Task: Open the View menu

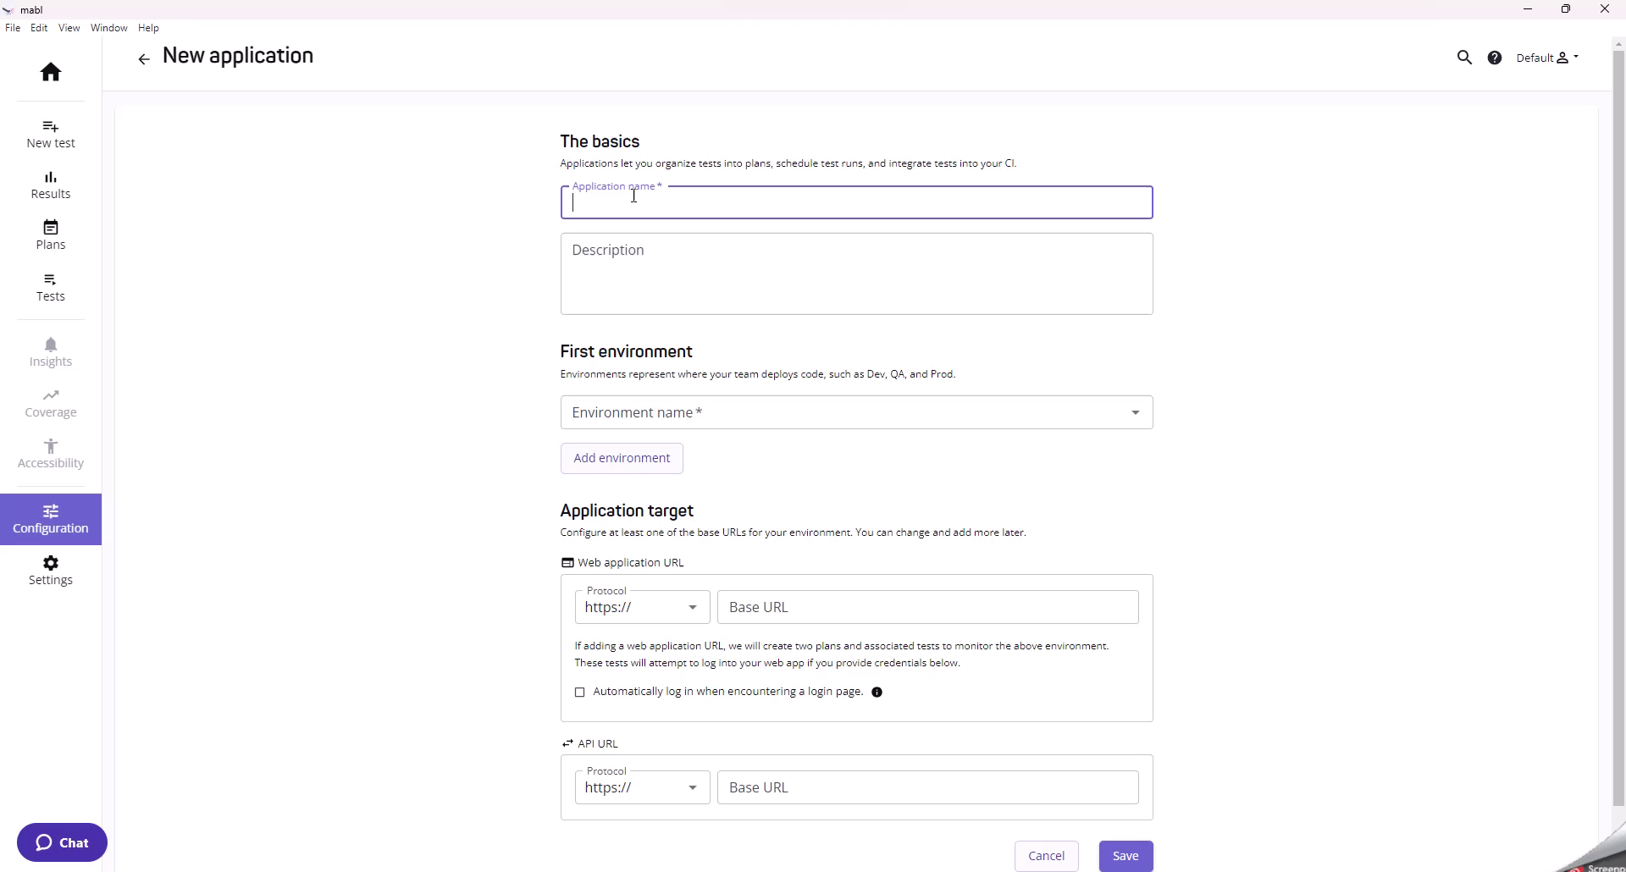Action: click(68, 27)
